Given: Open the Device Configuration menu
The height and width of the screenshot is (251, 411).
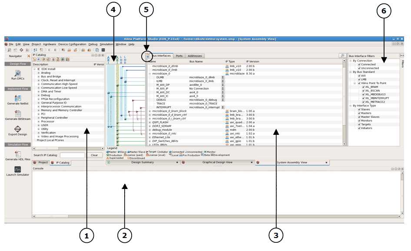Looking at the screenshot, I should (72, 45).
